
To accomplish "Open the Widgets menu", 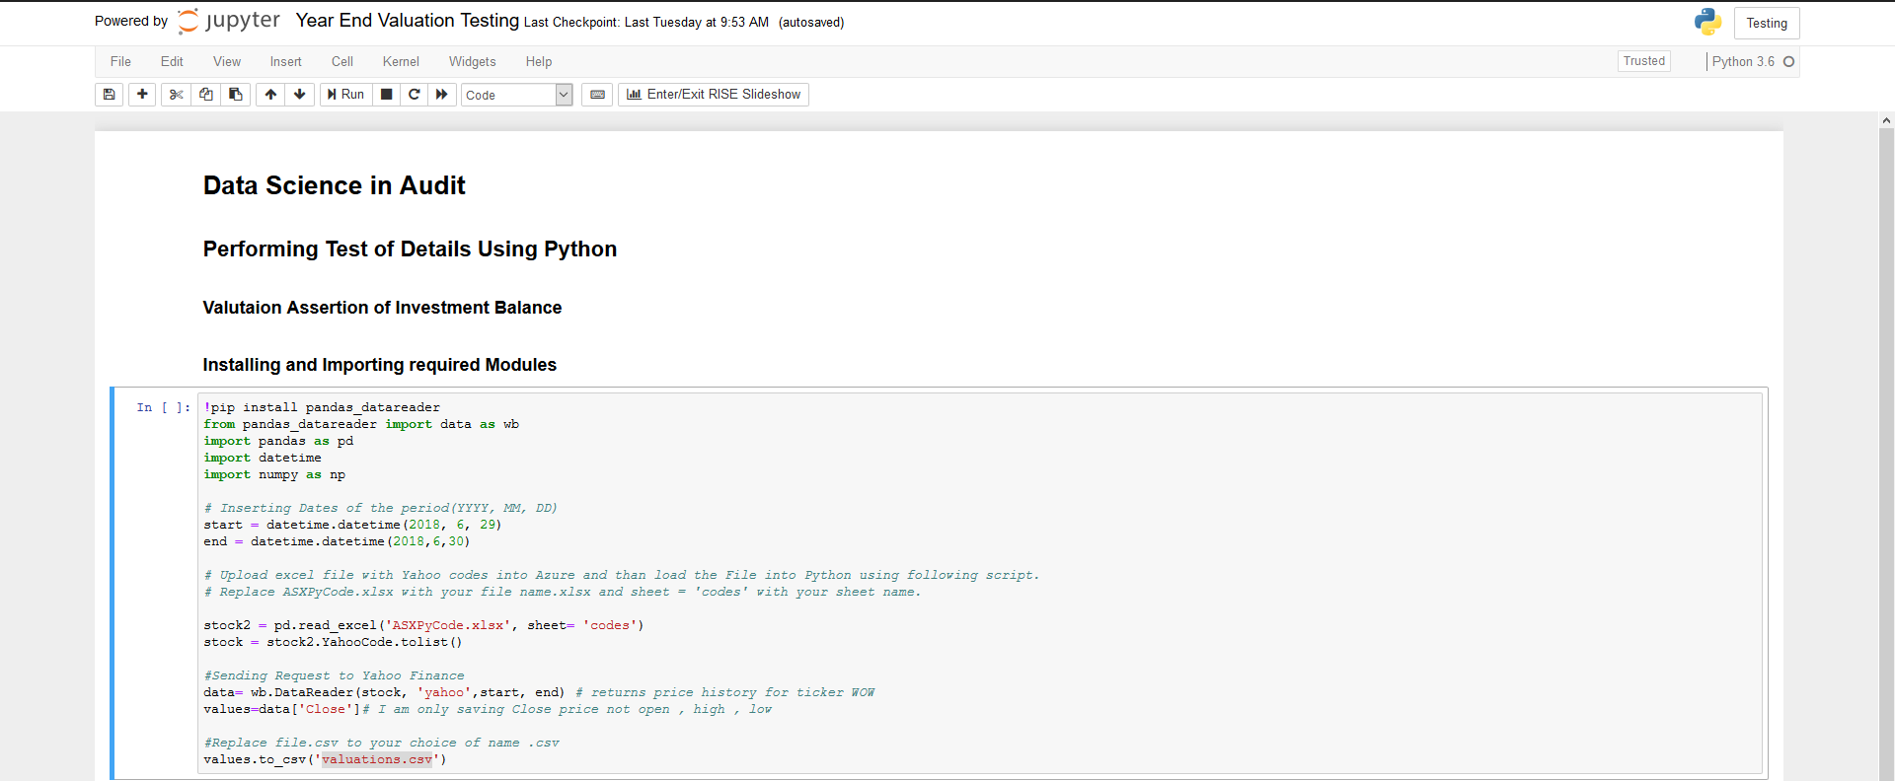I will [x=473, y=61].
